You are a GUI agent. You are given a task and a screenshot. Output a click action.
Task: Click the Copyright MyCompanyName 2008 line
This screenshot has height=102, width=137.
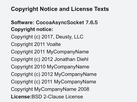pyautogui.click(x=50, y=89)
